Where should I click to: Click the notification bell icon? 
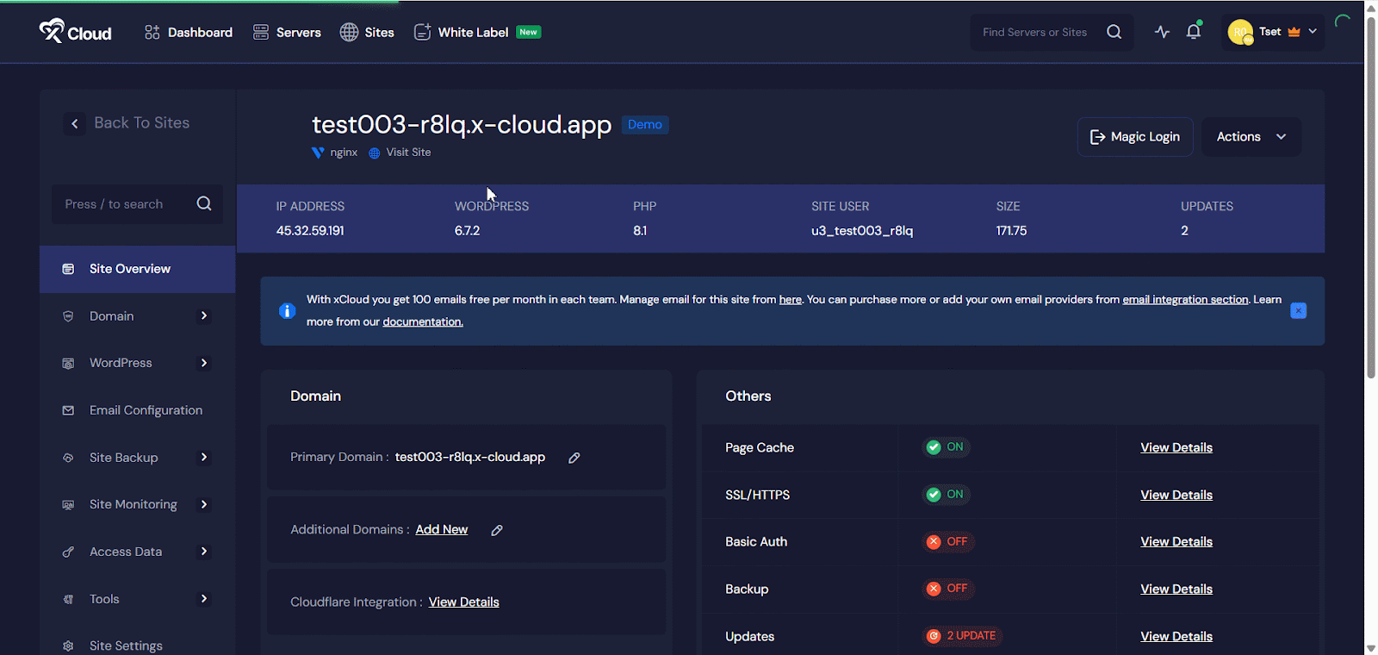[1193, 32]
